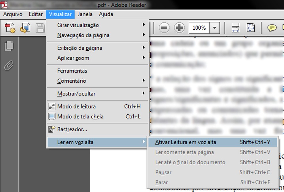284x192 pixels.
Task: Open the Janela menu
Action: 85,14
